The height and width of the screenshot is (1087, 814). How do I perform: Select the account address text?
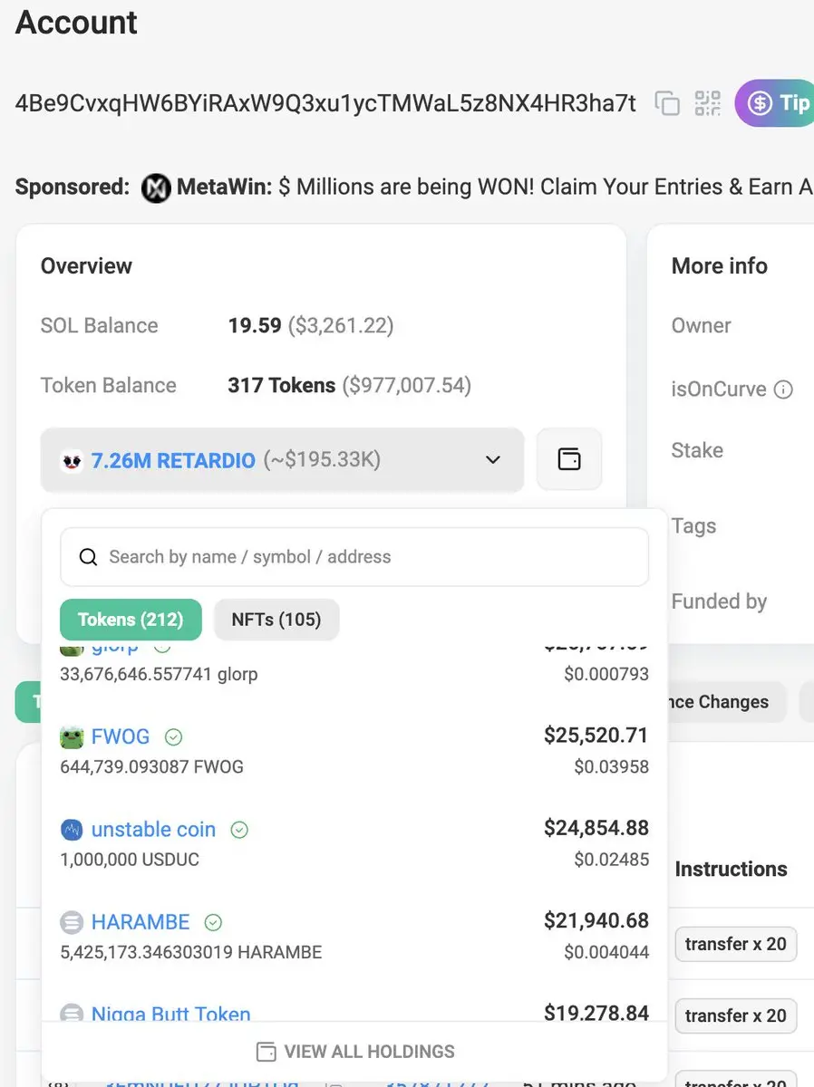326,103
